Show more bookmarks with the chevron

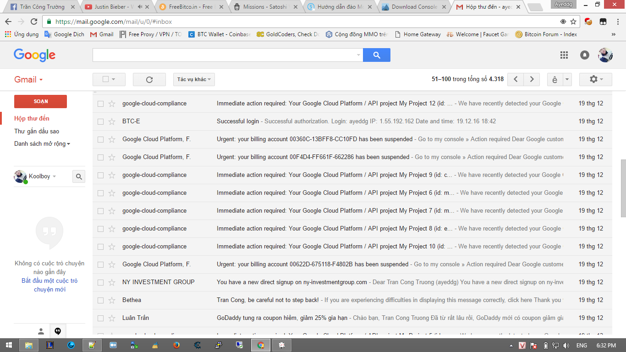click(614, 34)
